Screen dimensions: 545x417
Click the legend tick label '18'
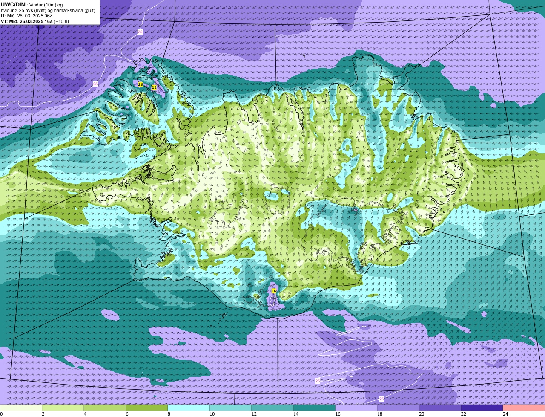(379, 414)
